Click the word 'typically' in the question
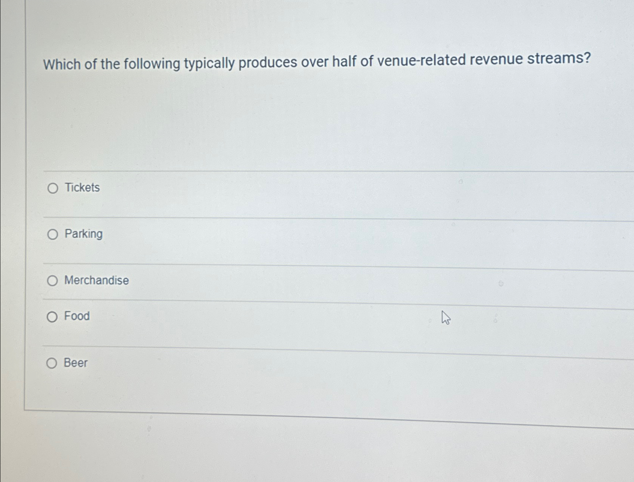This screenshot has height=482, width=634. (209, 63)
